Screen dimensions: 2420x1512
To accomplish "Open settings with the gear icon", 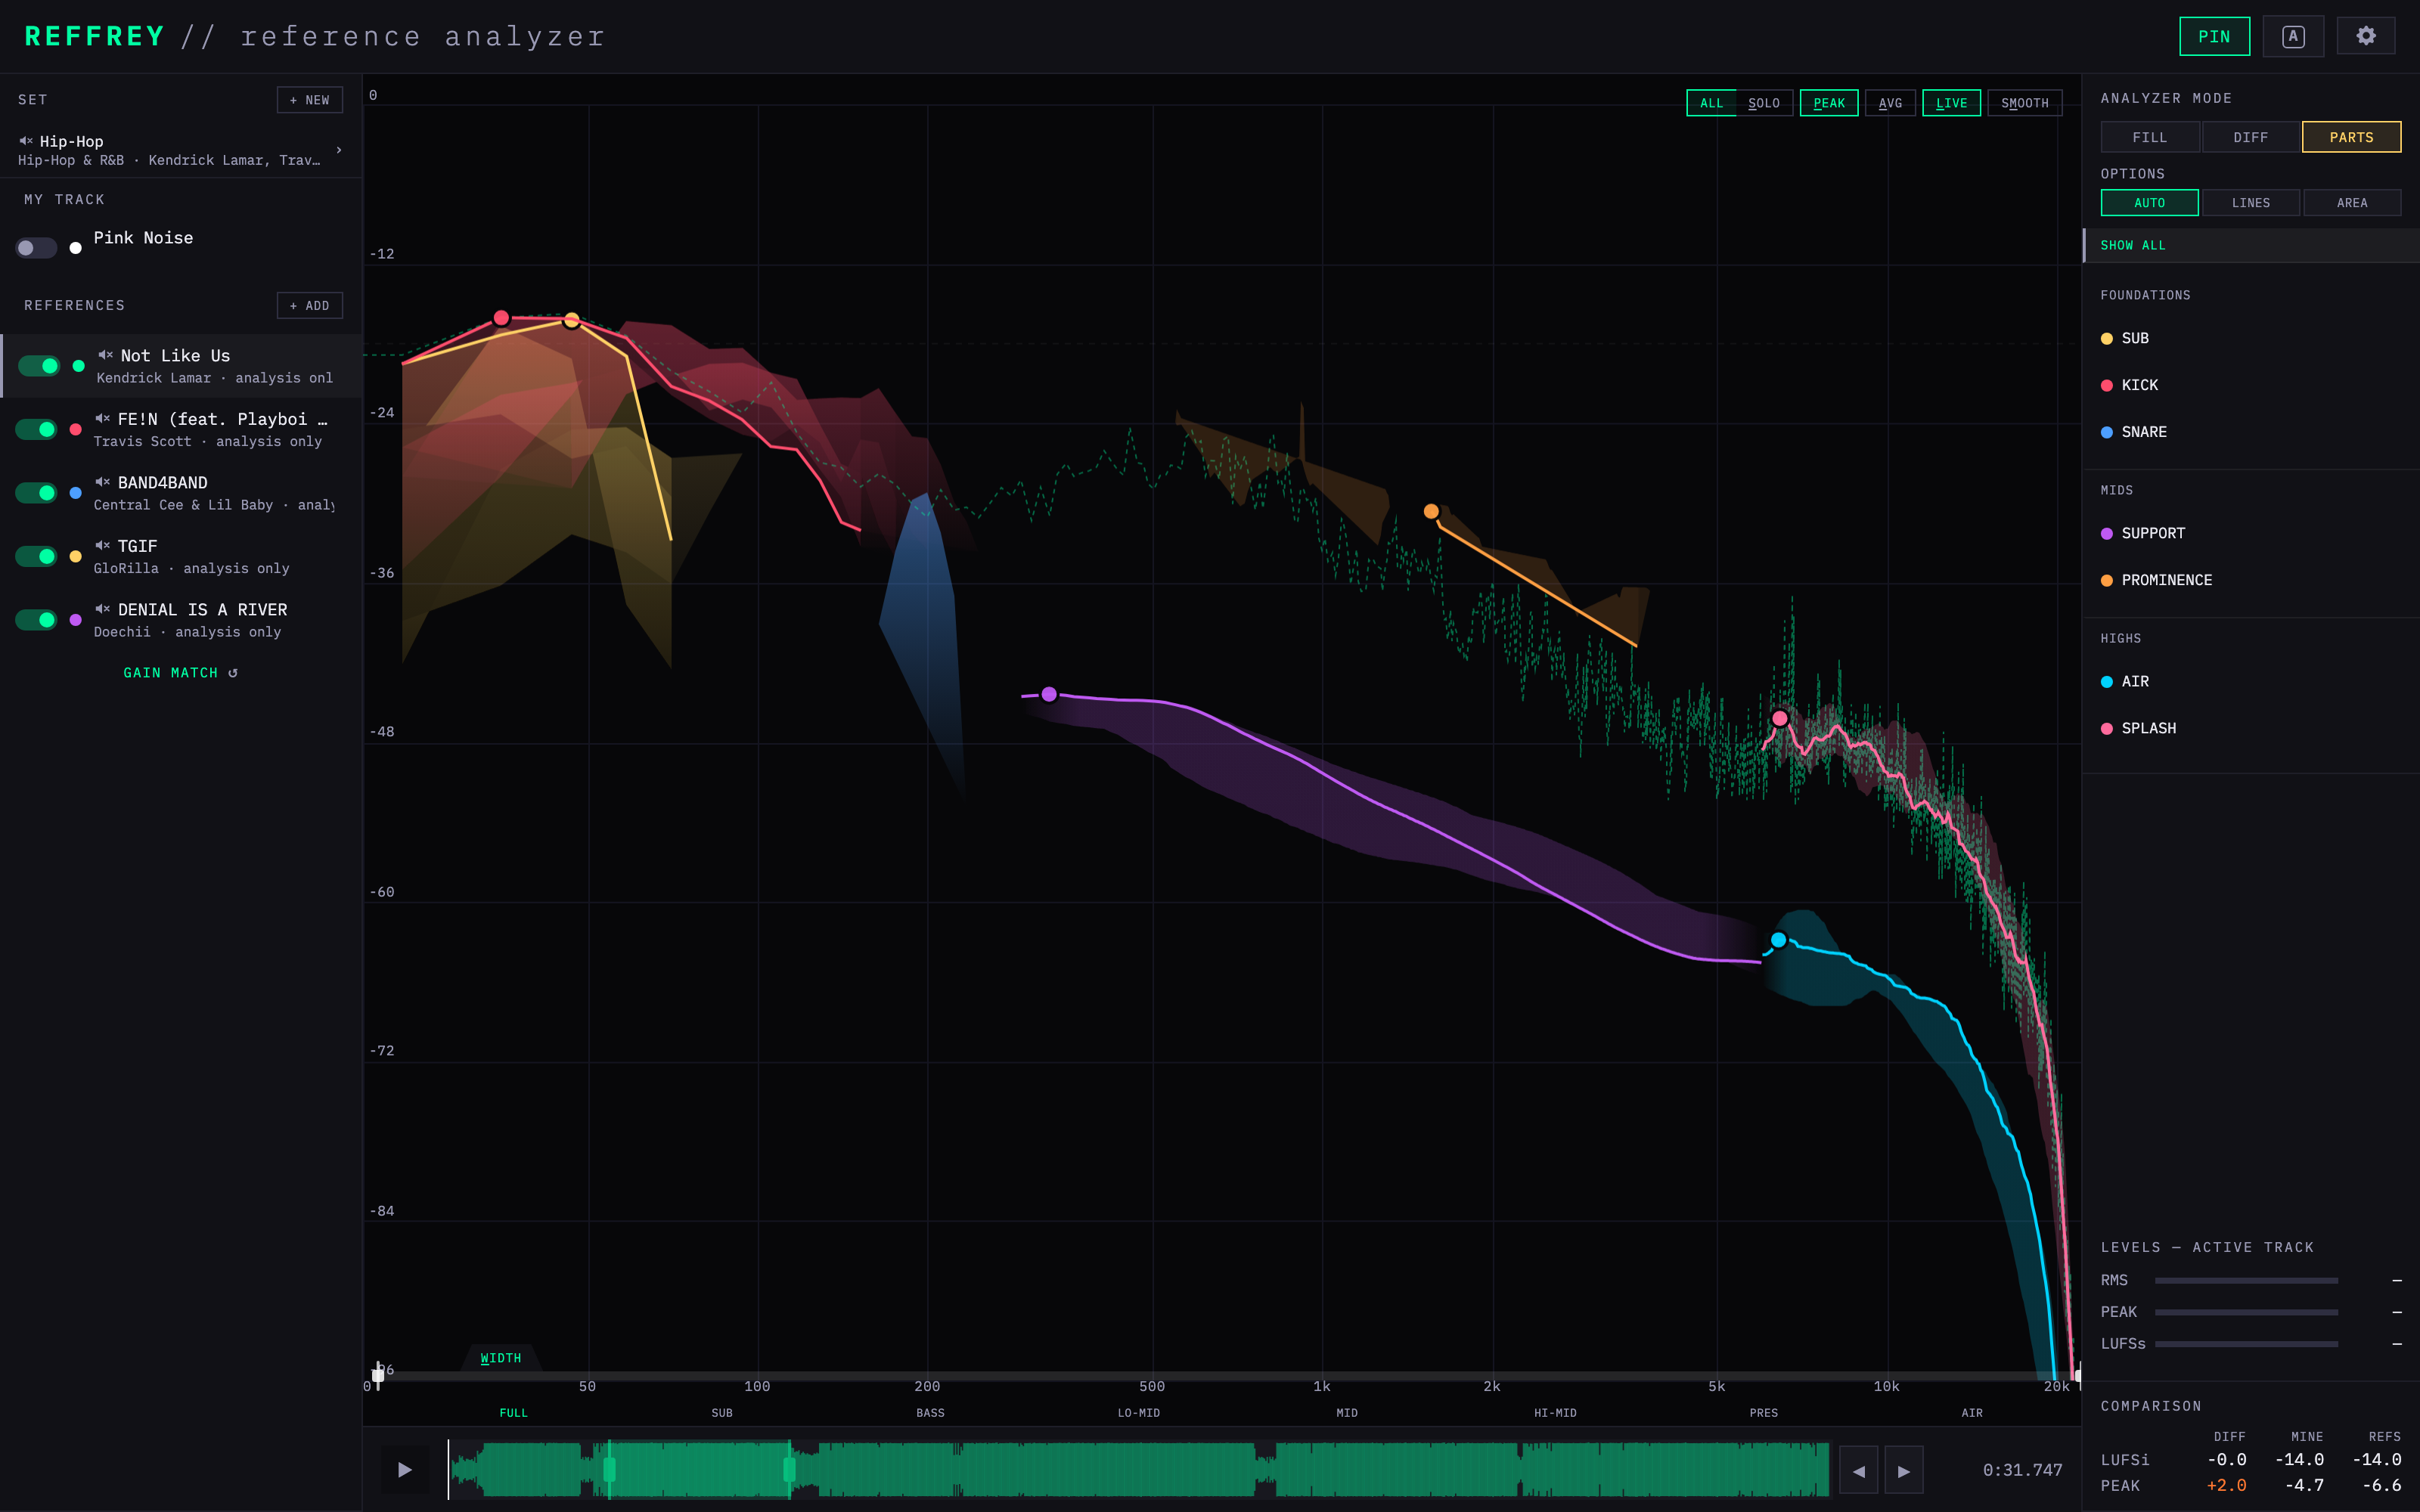I will (x=2365, y=36).
